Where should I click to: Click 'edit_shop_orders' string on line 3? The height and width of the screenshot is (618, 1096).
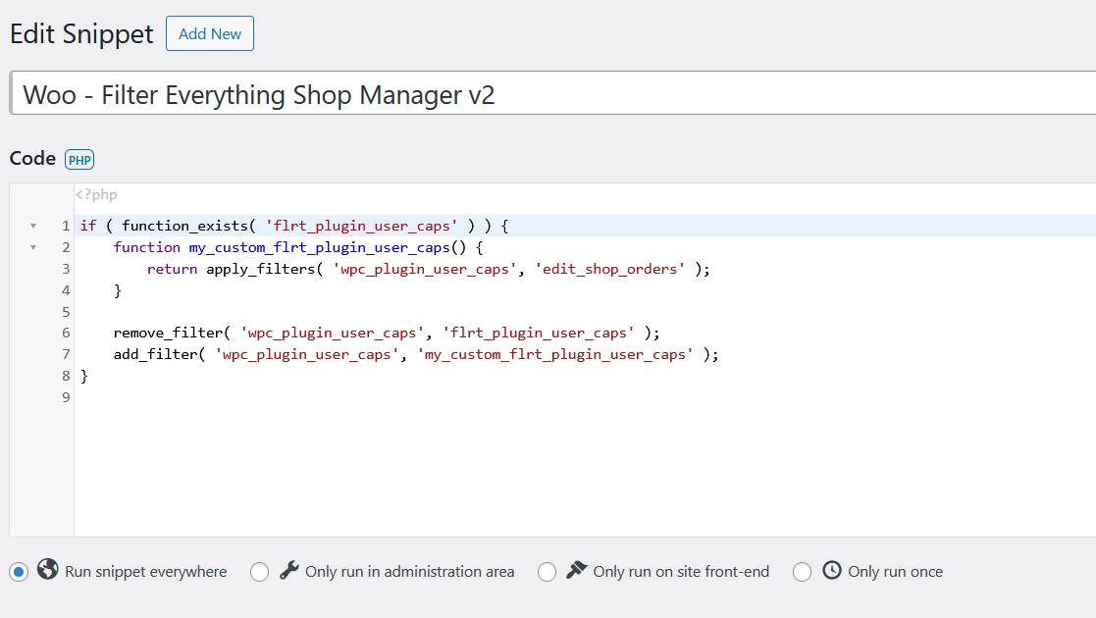(609, 269)
